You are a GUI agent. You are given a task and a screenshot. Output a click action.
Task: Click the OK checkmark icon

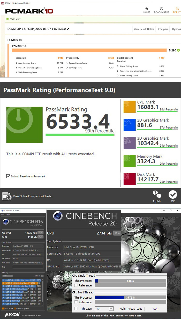[x=173, y=195]
